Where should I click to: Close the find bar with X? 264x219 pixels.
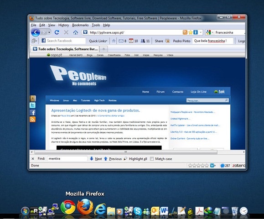pos(33,159)
